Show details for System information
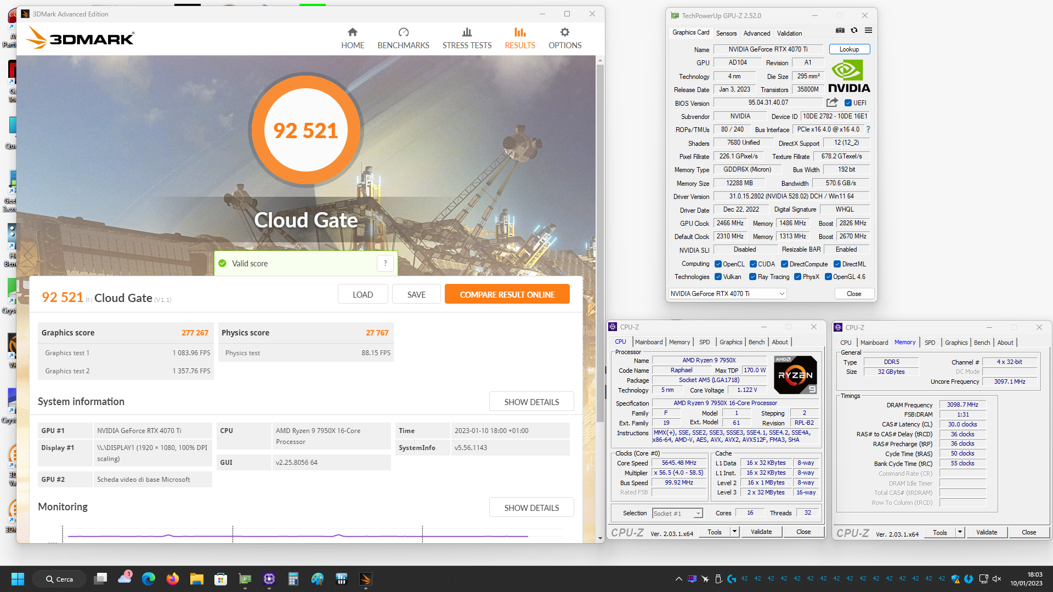The height and width of the screenshot is (592, 1053). 531,402
